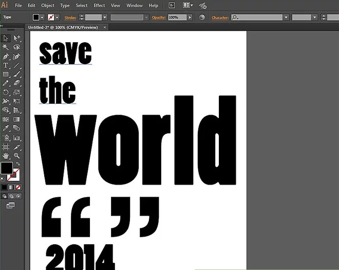Open the fill color dropdown in control bar
Viewport: 339px width, 270px height.
[x=43, y=17]
